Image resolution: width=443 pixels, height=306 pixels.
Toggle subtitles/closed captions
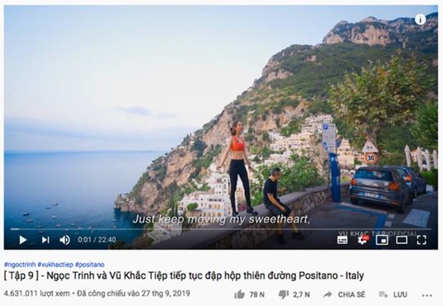click(x=343, y=240)
